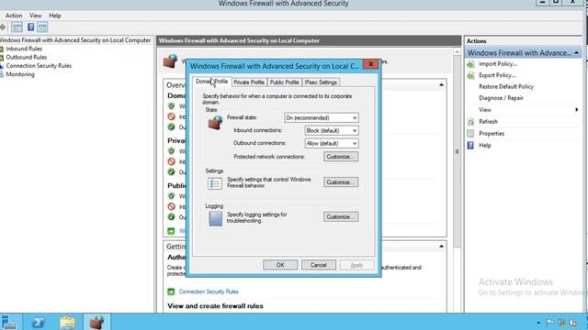Click the Action Center flag tray icon
This screenshot has width=588, height=330.
(x=549, y=323)
